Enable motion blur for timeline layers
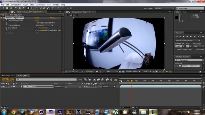Viewport: 205px width, 115px height. [x=102, y=80]
